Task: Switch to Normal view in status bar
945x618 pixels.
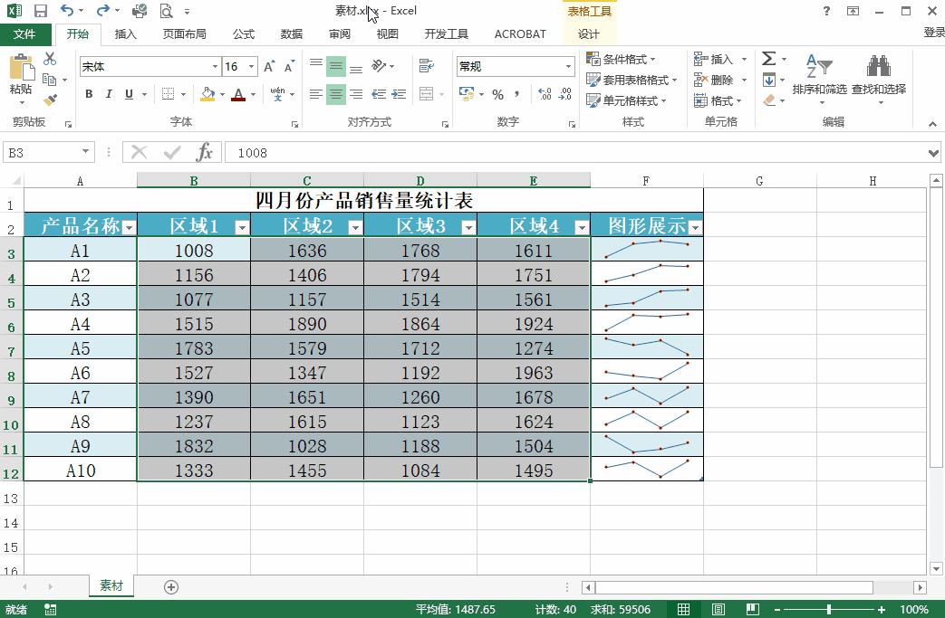Action: (x=684, y=610)
